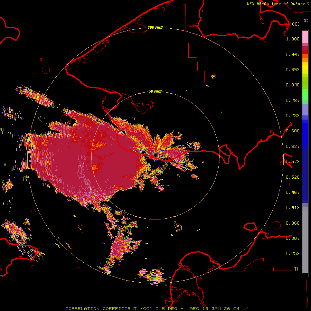Click the 0.413 legend value
The image size is (311, 311).
(x=293, y=208)
